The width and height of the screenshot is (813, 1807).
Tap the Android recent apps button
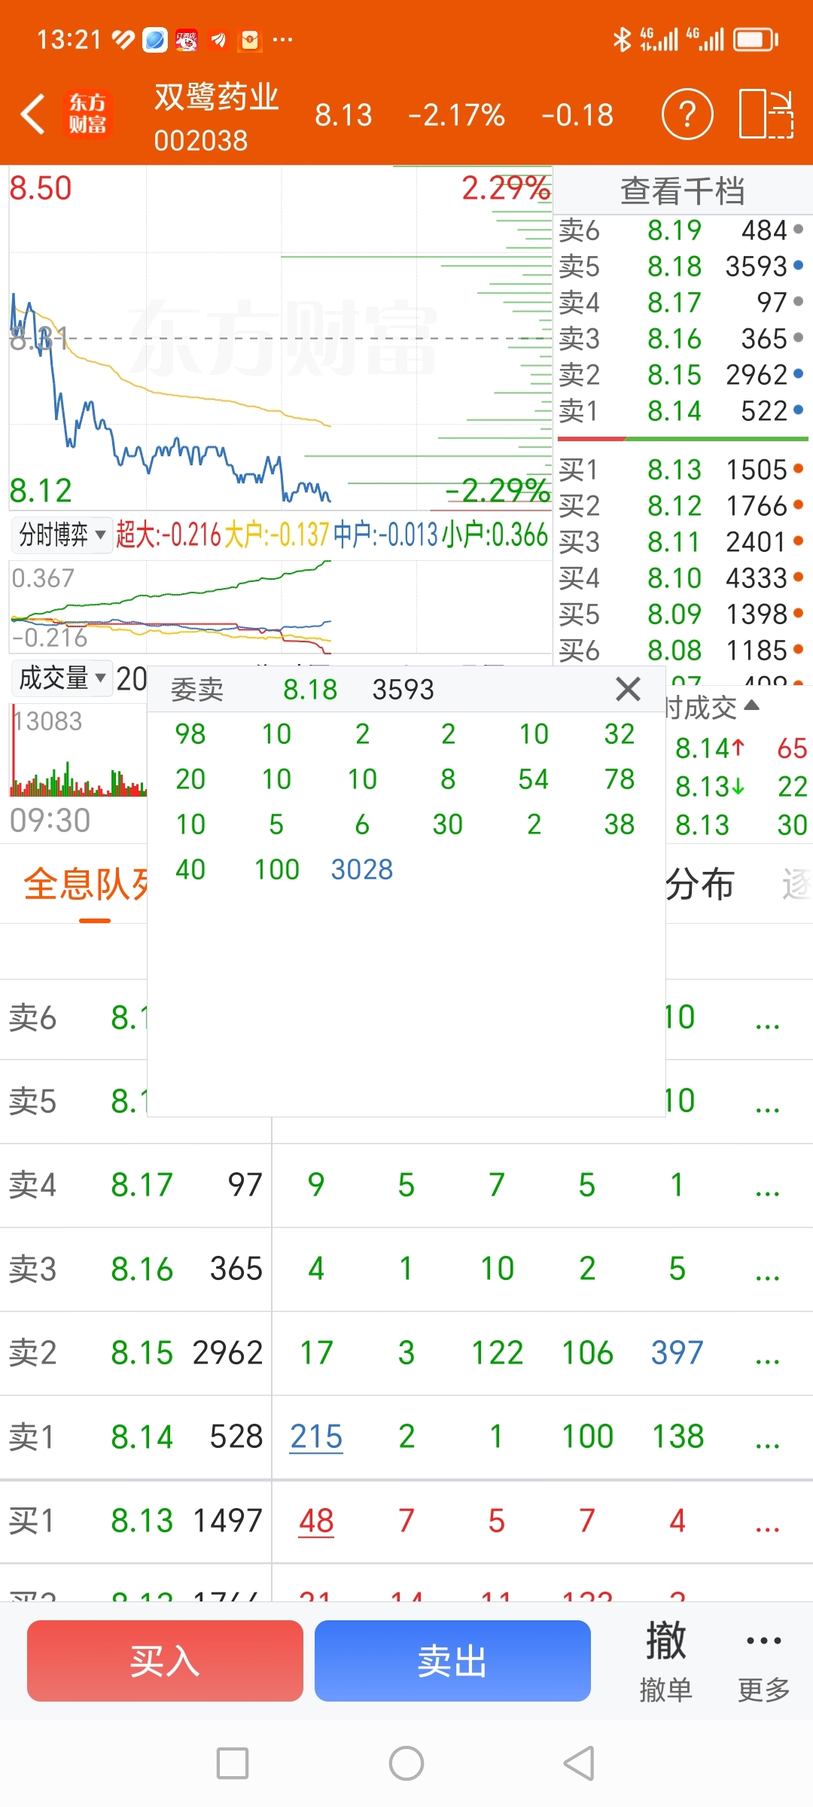point(233,1763)
